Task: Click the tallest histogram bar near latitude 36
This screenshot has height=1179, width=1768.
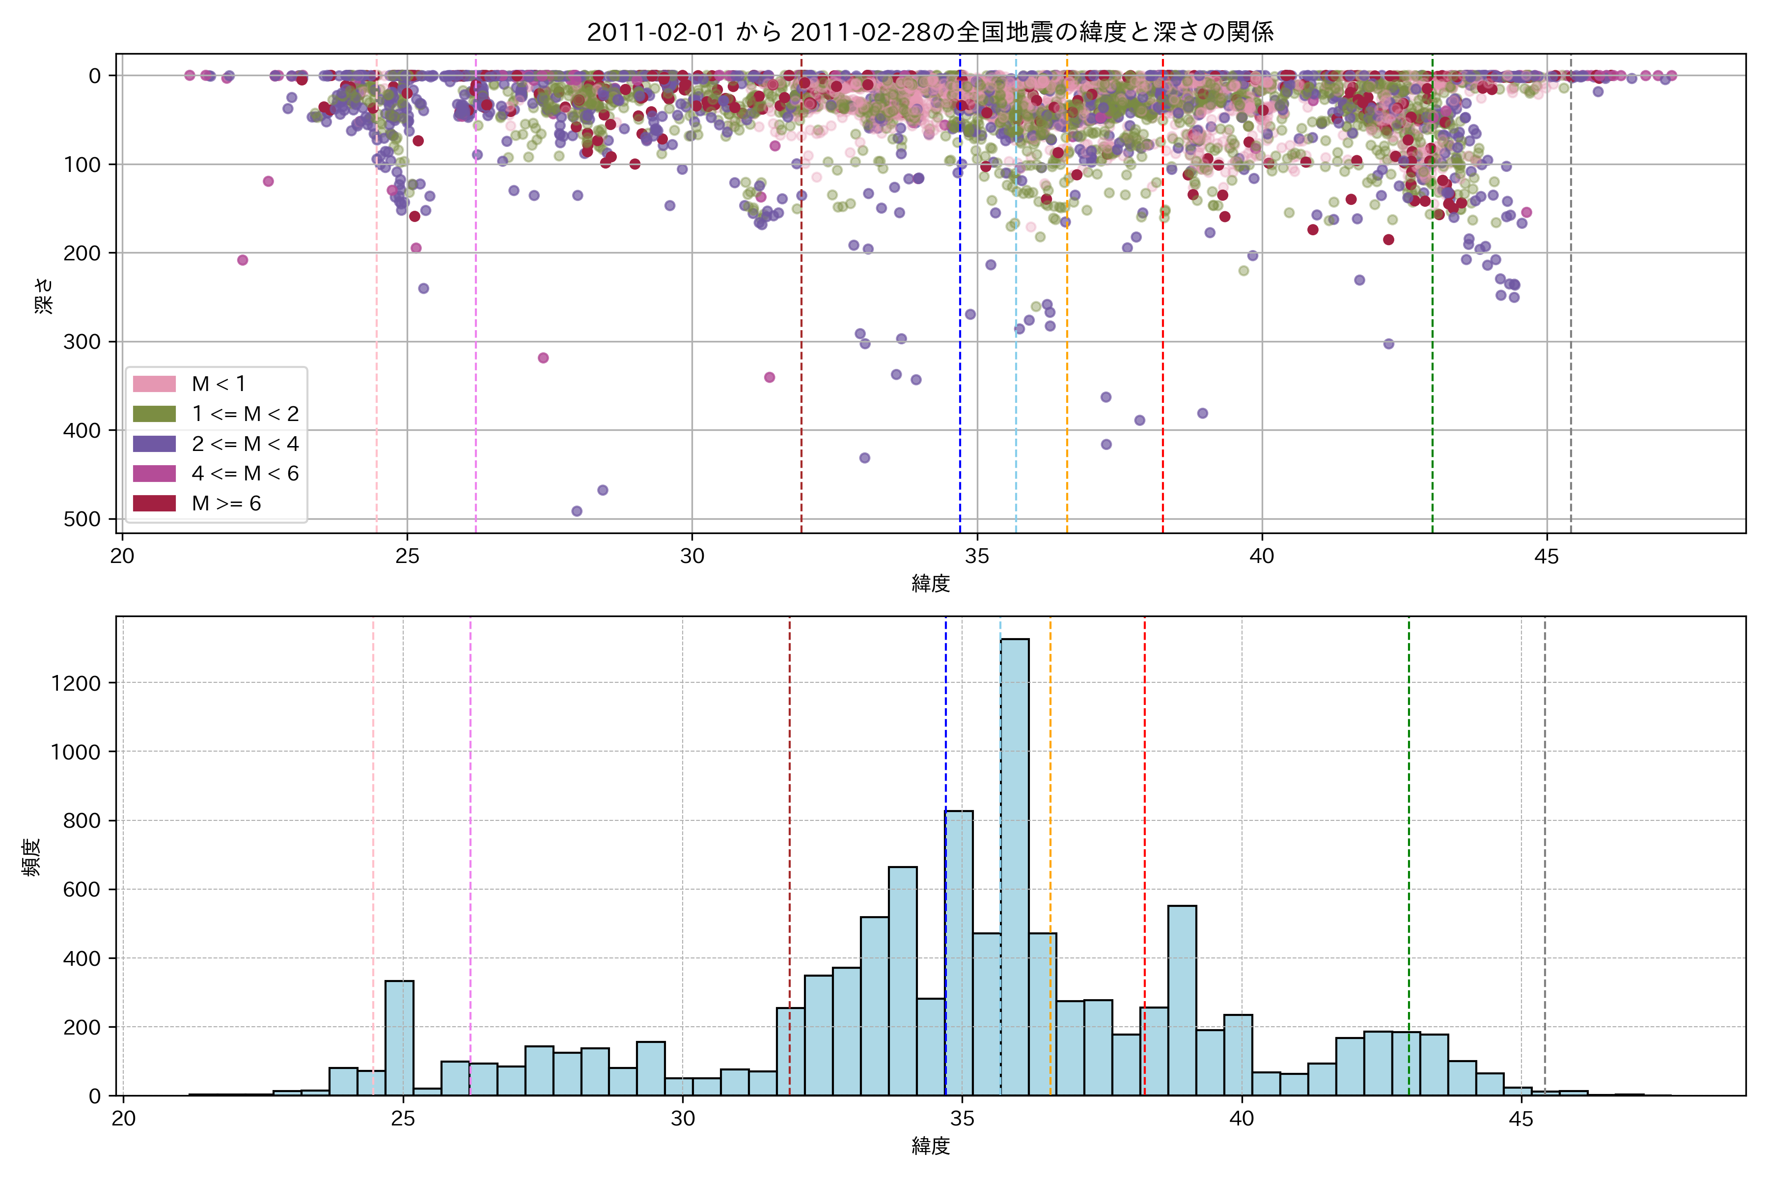Action: (1014, 865)
